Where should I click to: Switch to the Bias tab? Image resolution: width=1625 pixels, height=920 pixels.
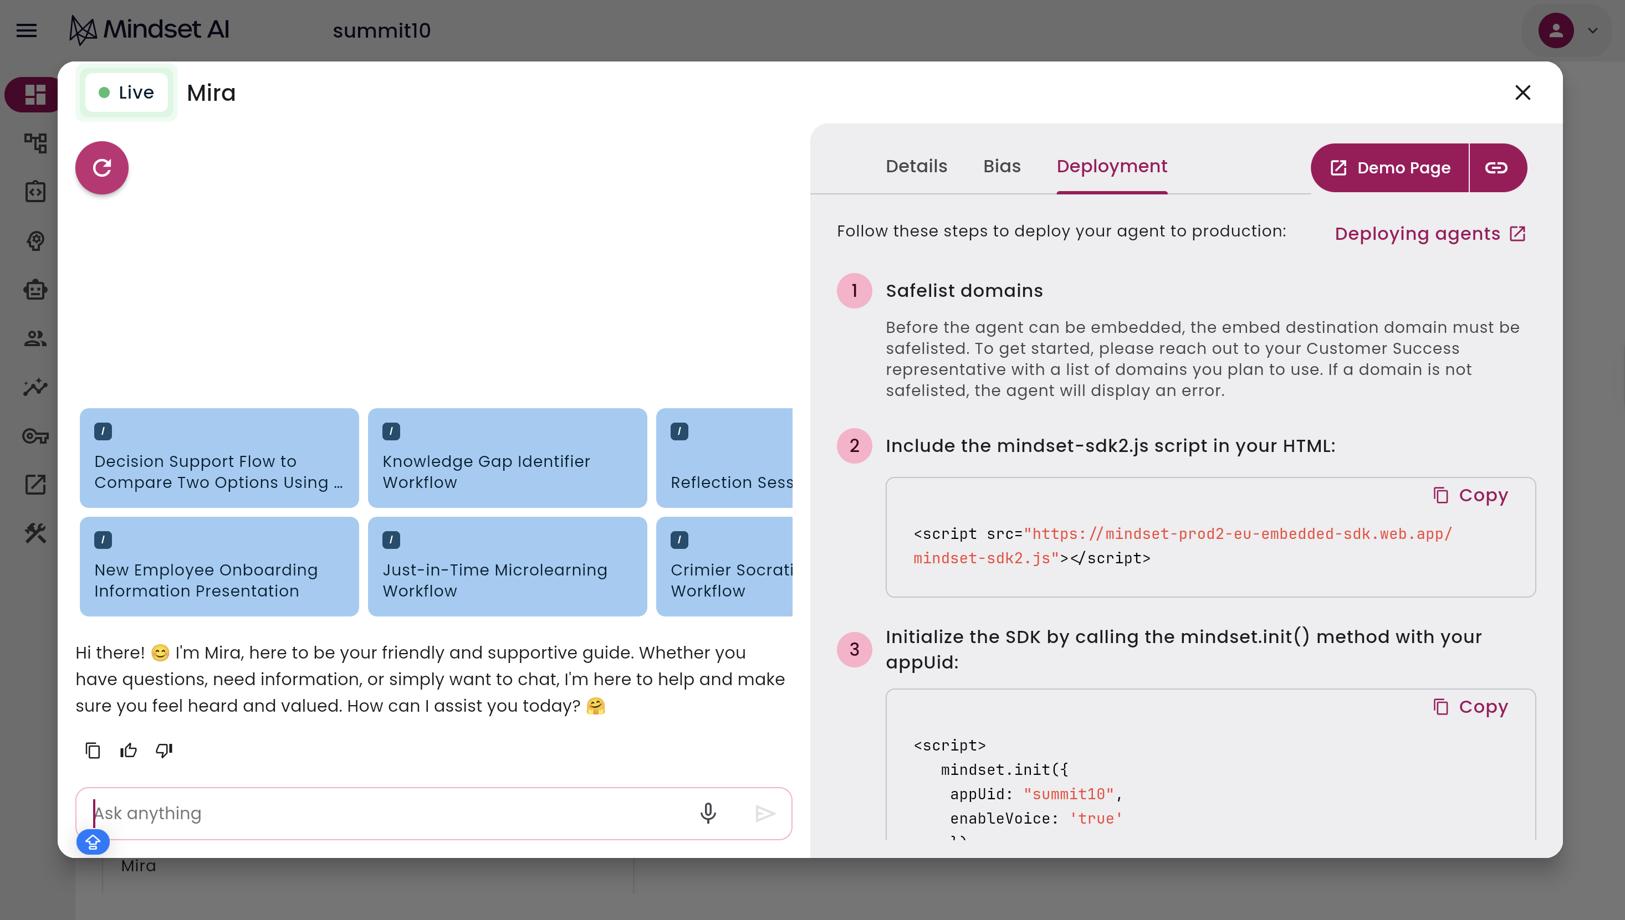tap(1002, 166)
